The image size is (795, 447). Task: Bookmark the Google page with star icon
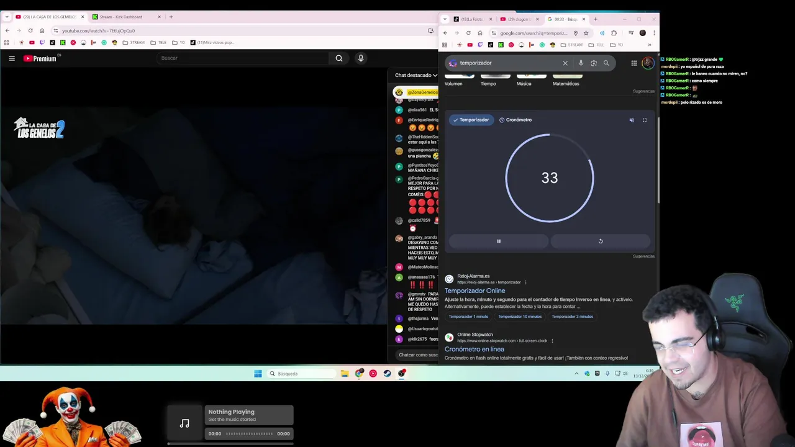pos(586,33)
